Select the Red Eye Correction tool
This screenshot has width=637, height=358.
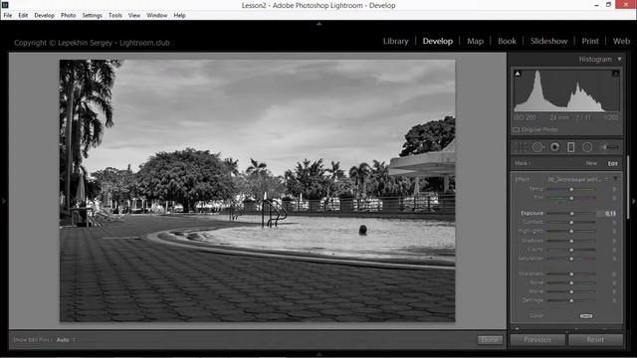click(554, 147)
